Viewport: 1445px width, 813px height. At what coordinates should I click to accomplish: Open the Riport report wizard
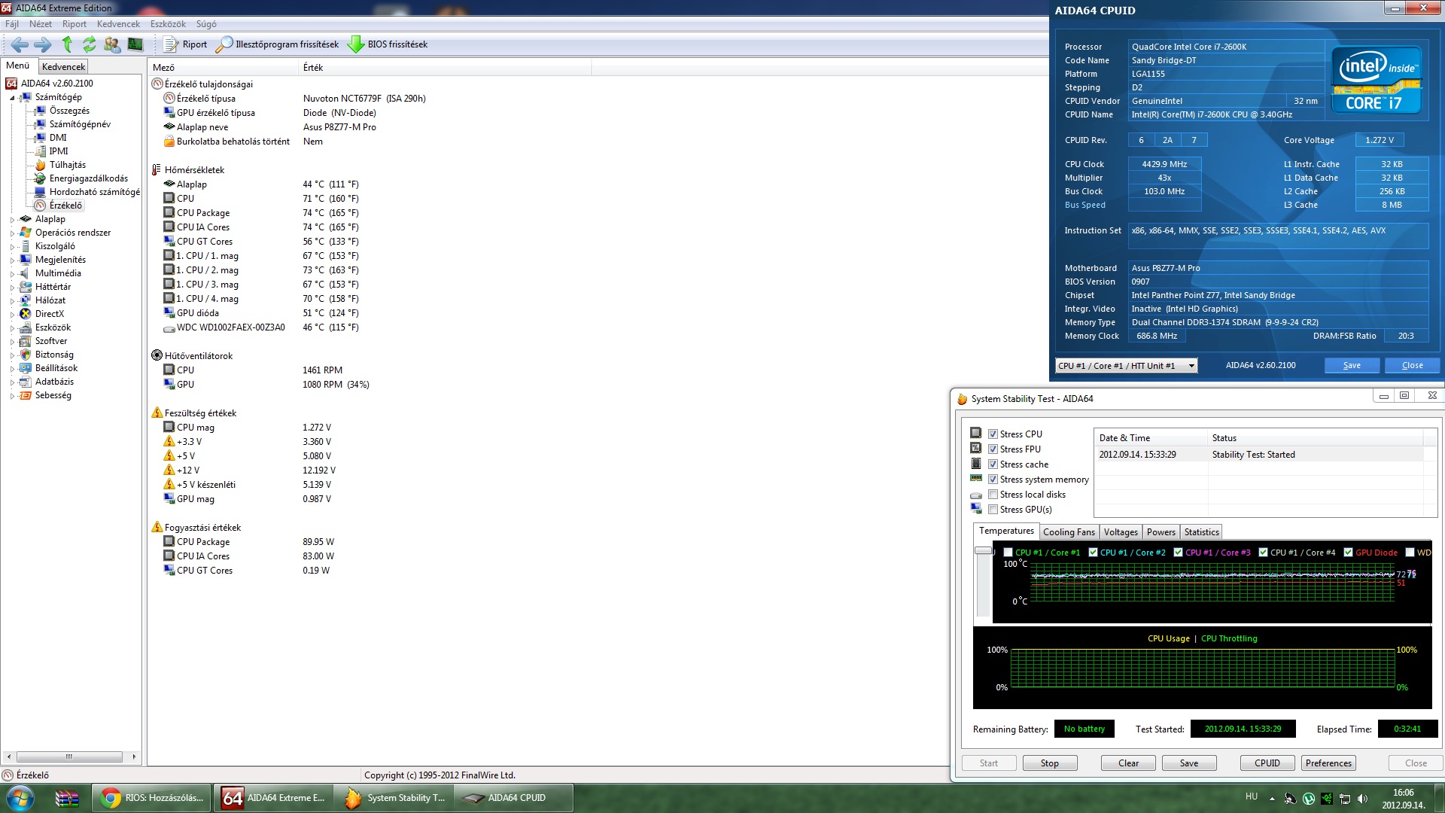pos(185,44)
